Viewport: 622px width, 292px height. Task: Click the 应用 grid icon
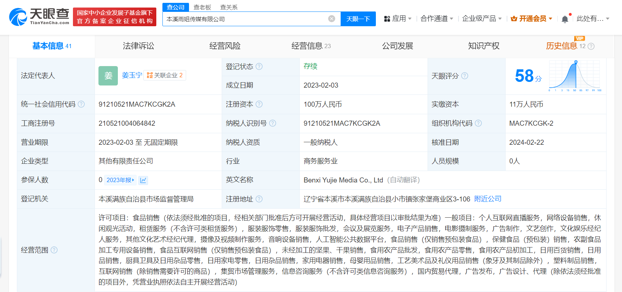[387, 19]
